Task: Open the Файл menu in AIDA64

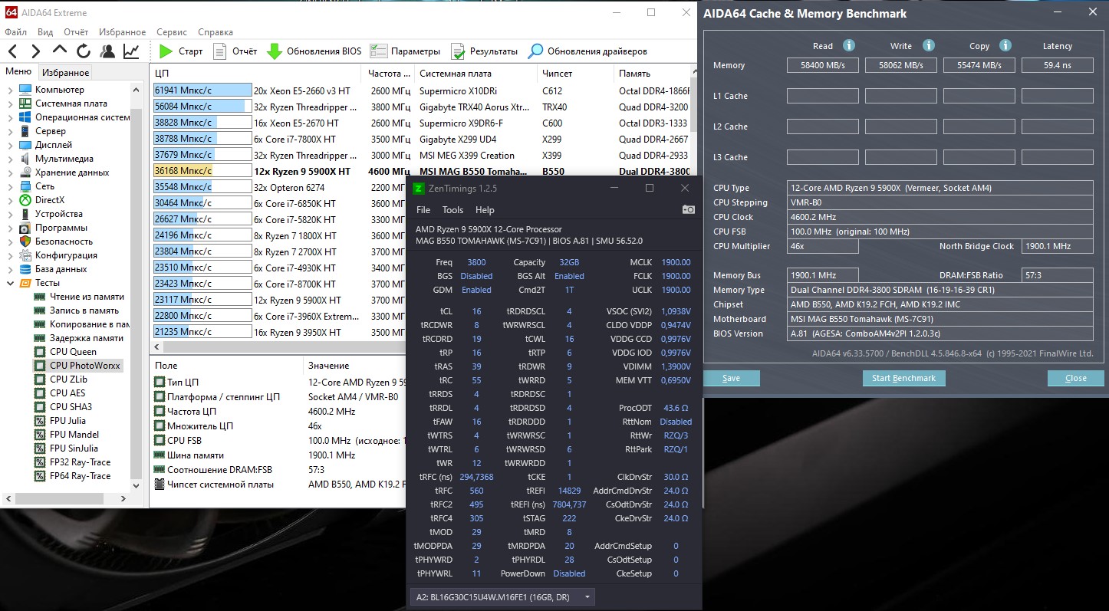Action: (15, 32)
